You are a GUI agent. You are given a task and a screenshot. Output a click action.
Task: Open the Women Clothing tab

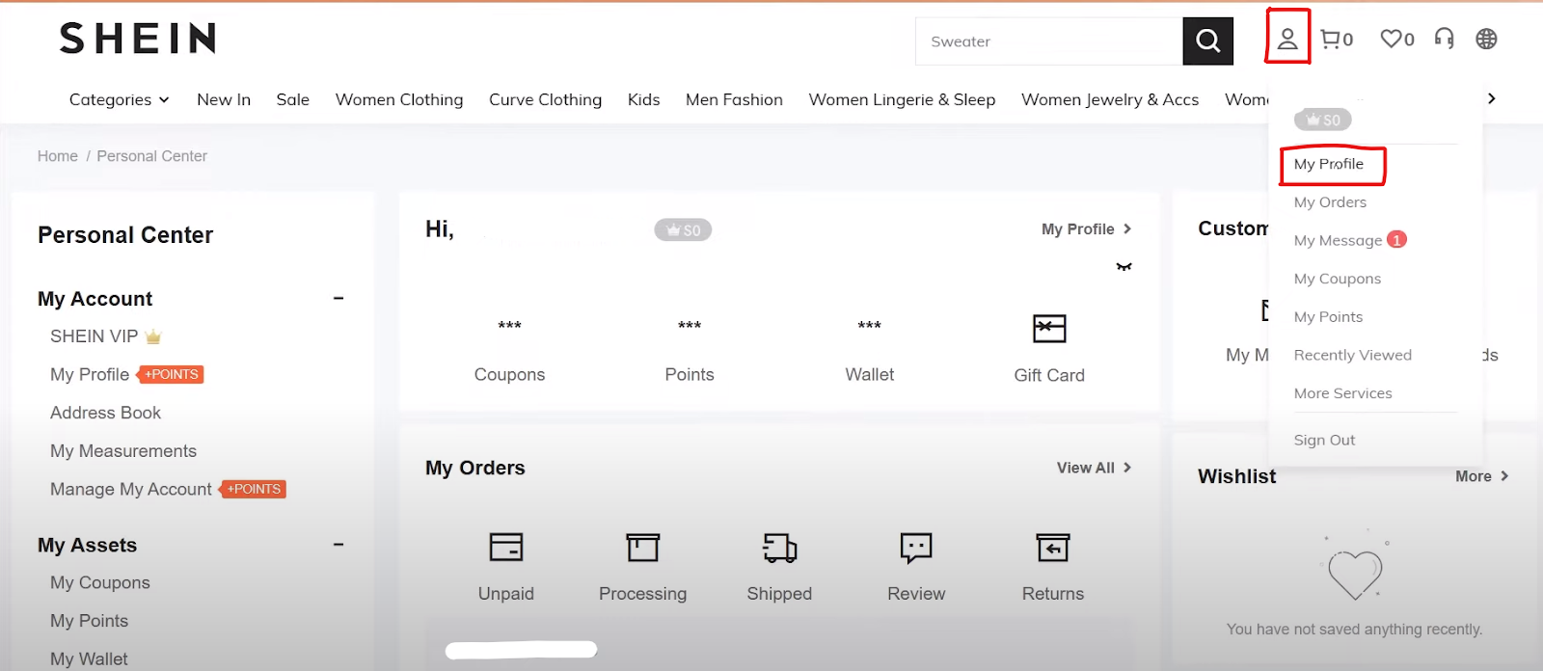tap(399, 99)
